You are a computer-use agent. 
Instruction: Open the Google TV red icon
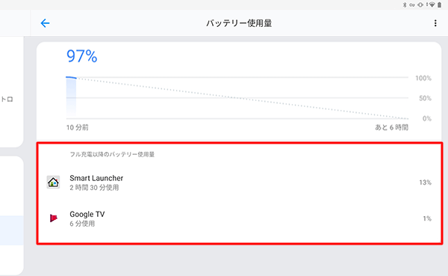[54, 218]
